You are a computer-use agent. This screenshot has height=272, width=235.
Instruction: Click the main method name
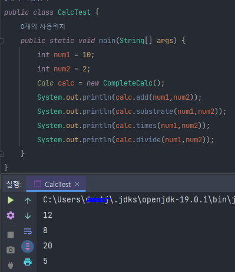point(107,41)
